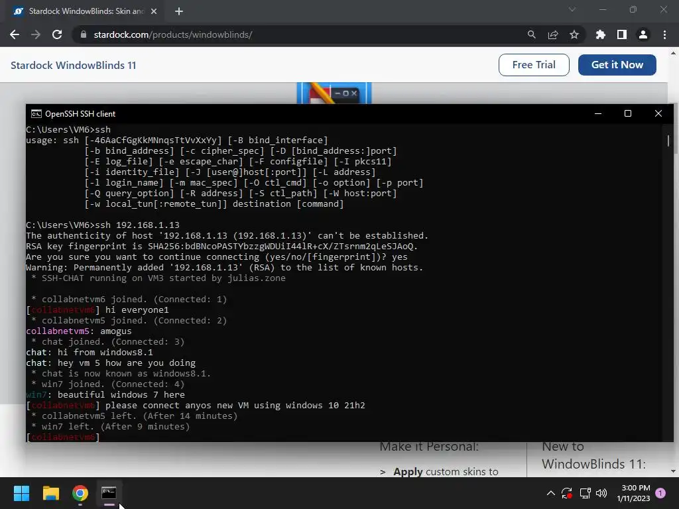Viewport: 679px width, 509px height.
Task: Bookmark this page with the star
Action: (x=574, y=34)
